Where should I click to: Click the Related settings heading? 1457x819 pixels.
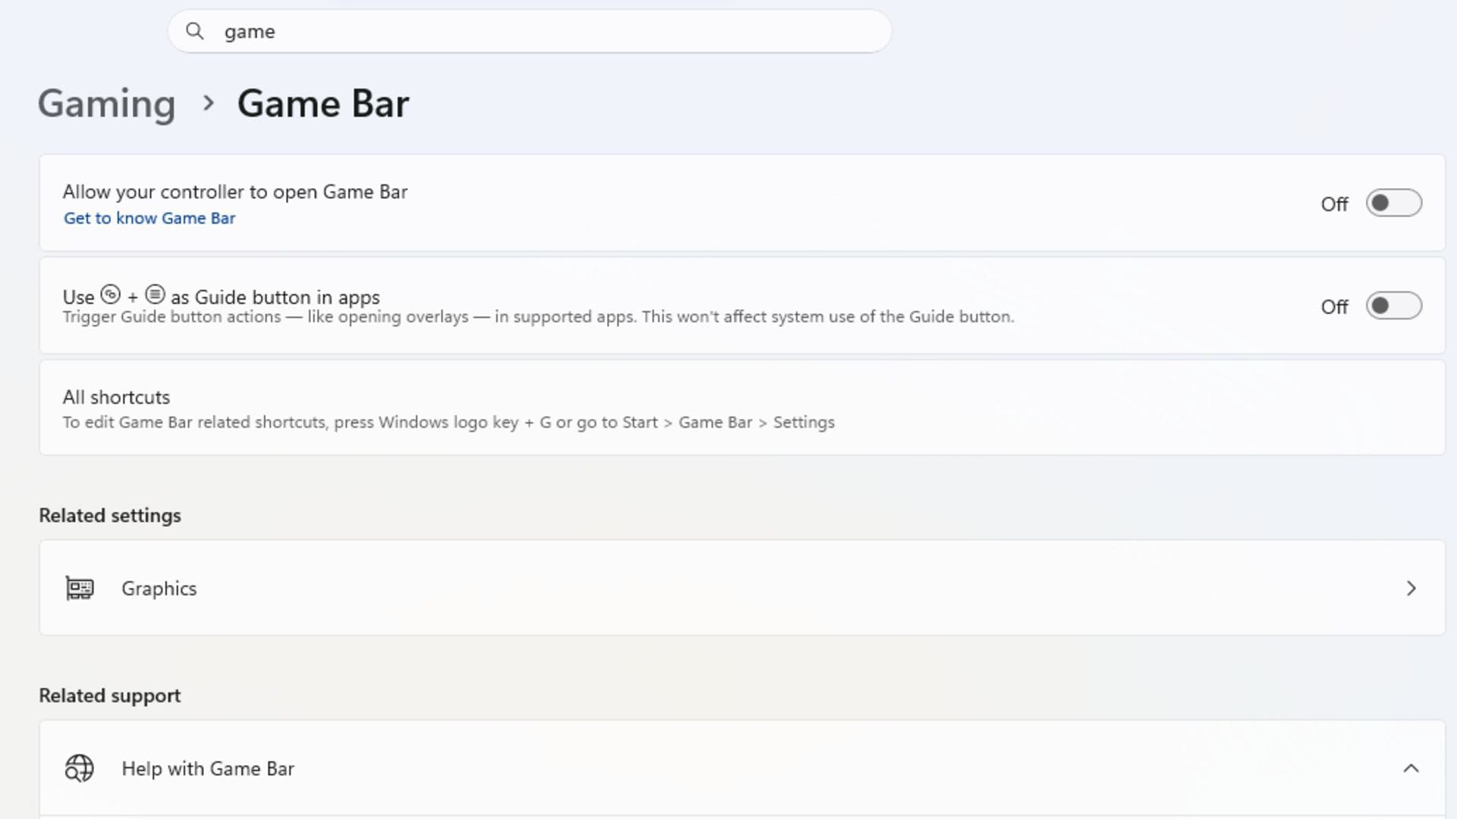click(110, 516)
